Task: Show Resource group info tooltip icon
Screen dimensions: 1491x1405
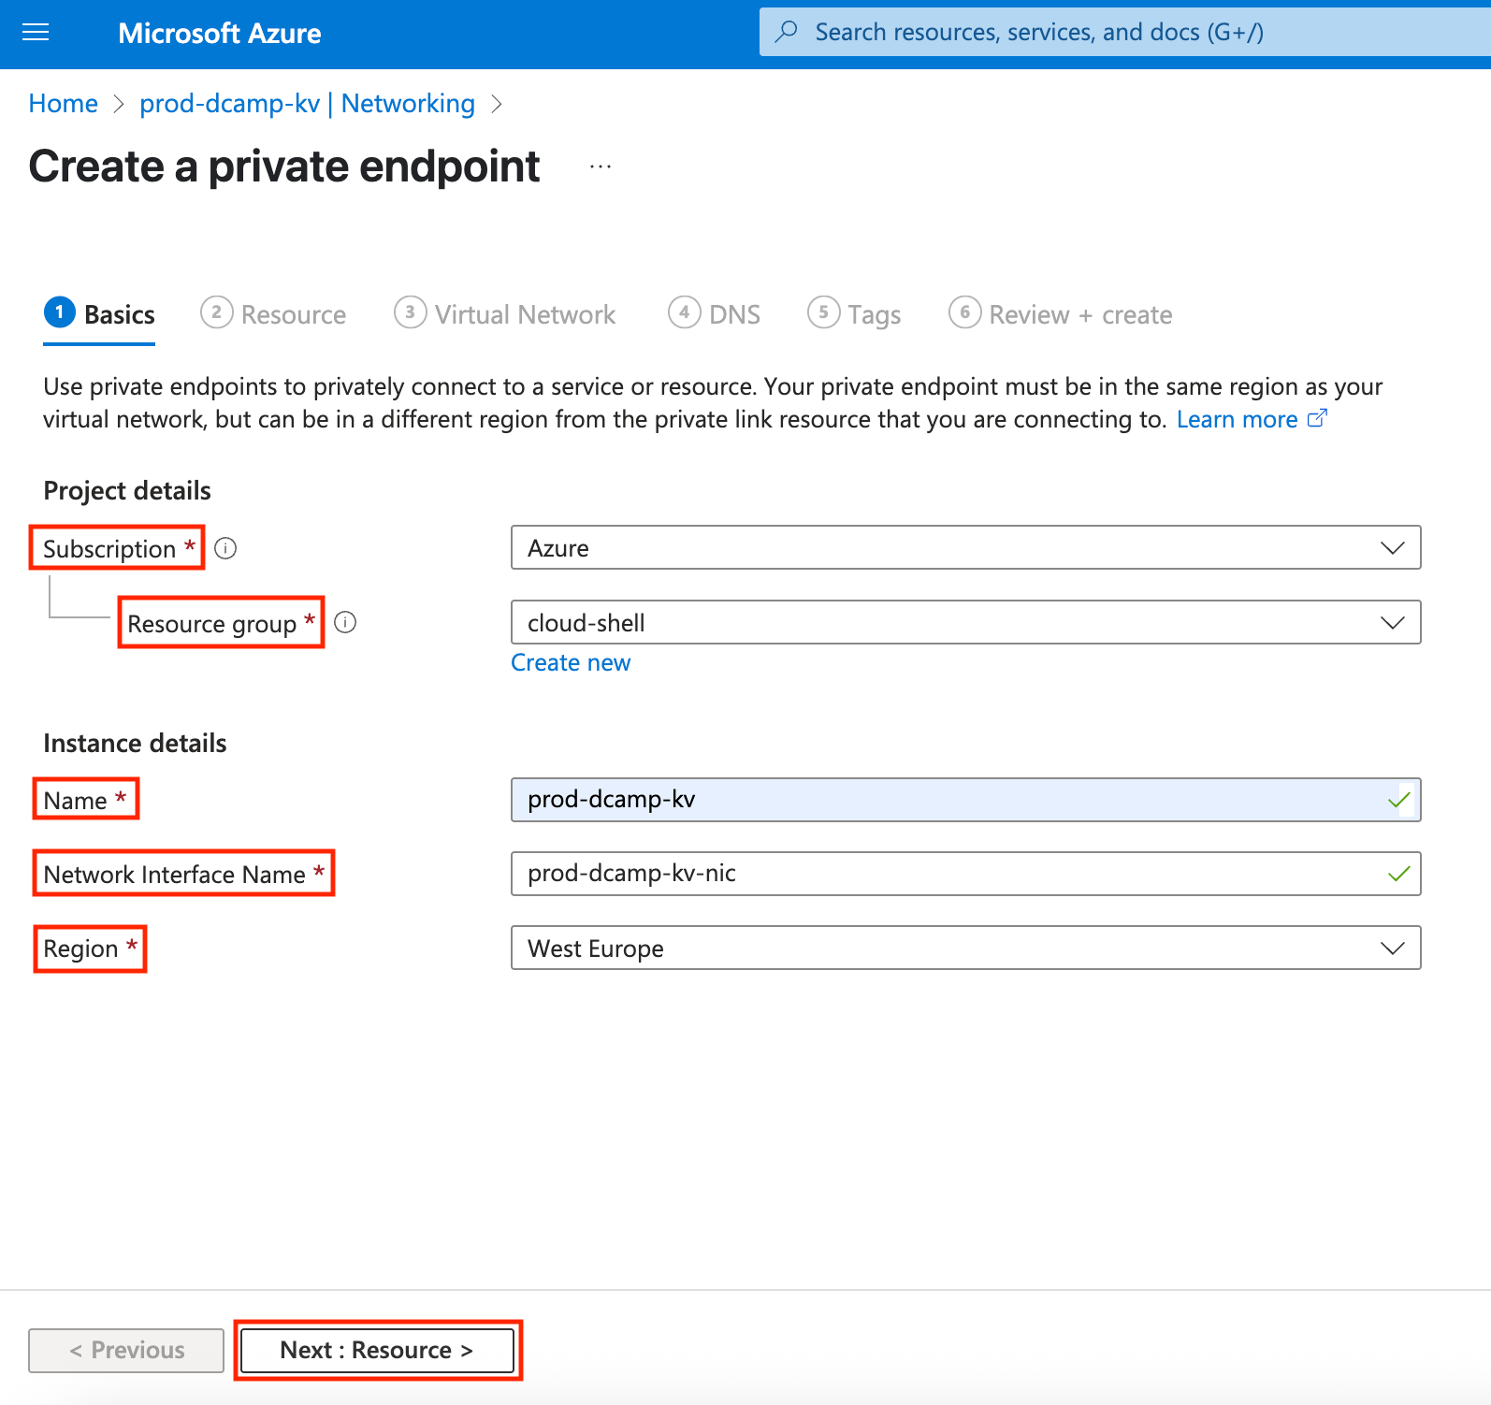Action: pos(345,622)
